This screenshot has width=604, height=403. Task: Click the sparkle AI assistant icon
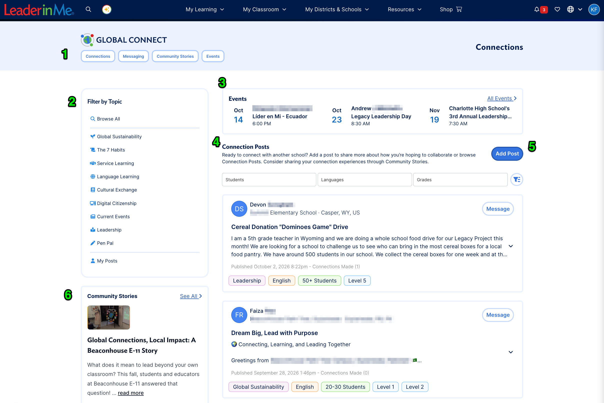107,9
